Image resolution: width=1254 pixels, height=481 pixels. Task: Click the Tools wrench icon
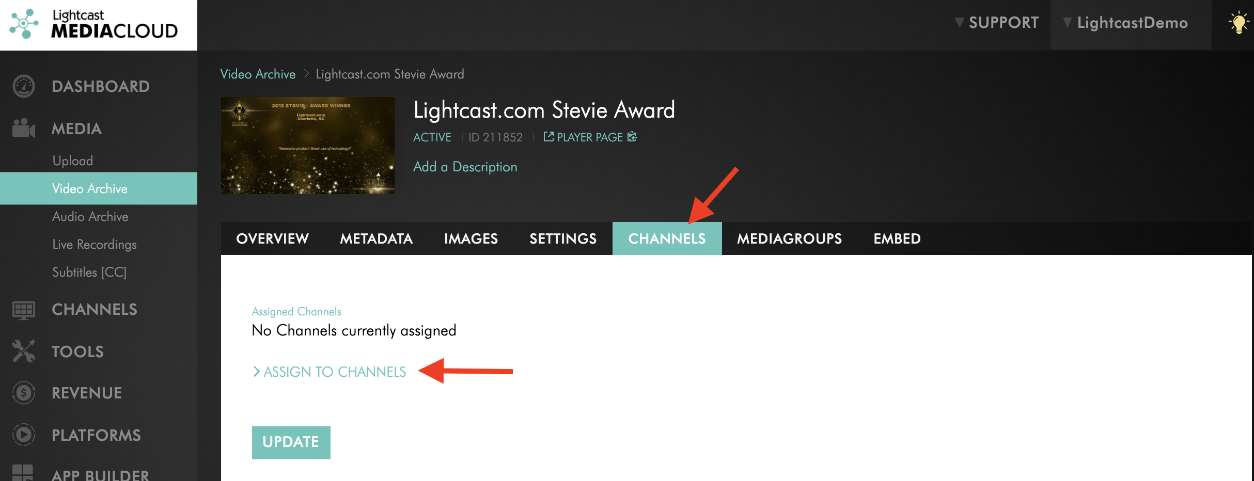click(24, 351)
